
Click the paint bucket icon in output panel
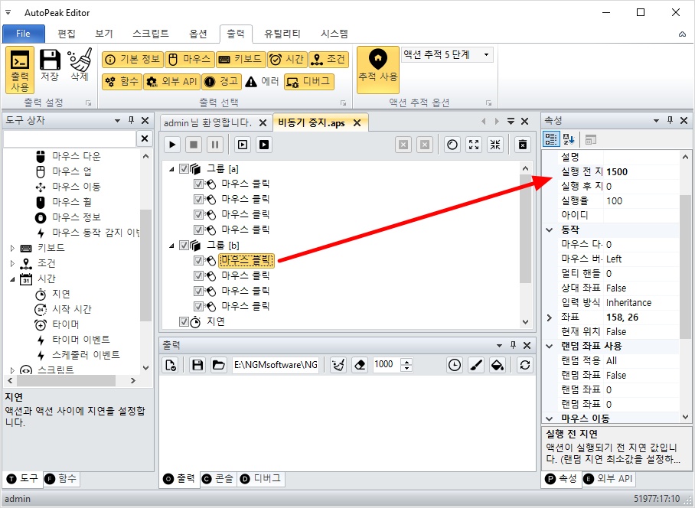pyautogui.click(x=498, y=365)
